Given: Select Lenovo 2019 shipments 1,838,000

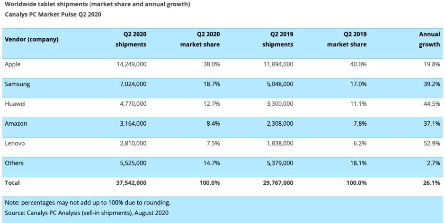Looking at the screenshot, I should 280,143.
